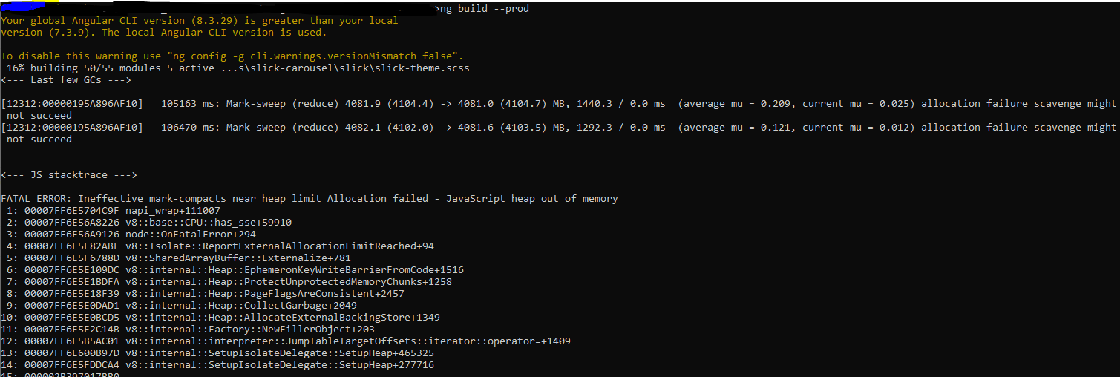The image size is (1120, 377).
Task: Click the yellow Angular CLI version warning line
Action: pyautogui.click(x=200, y=21)
